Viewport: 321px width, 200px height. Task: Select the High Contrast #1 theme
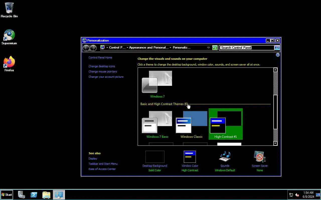(x=226, y=124)
